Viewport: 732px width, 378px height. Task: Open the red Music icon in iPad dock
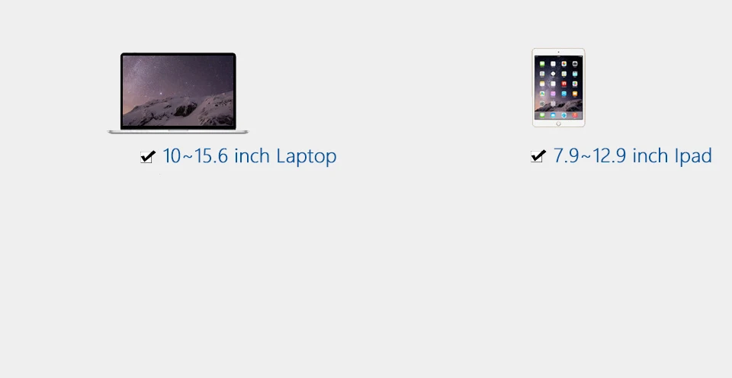click(575, 115)
